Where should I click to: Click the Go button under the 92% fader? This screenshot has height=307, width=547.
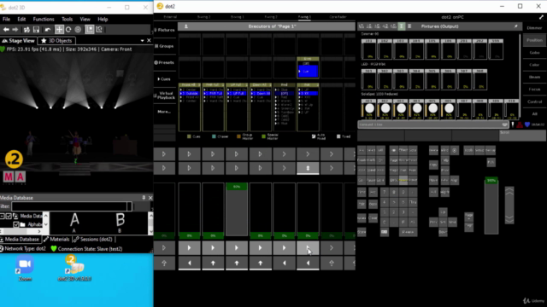click(x=237, y=248)
